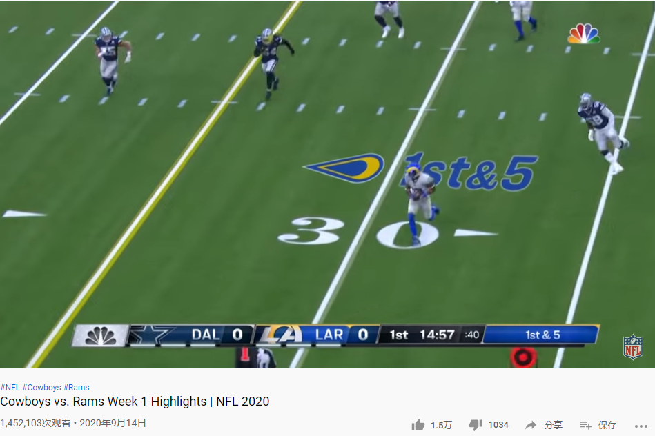
Task: Open the #Cowboys hashtag link
Action: 41,388
